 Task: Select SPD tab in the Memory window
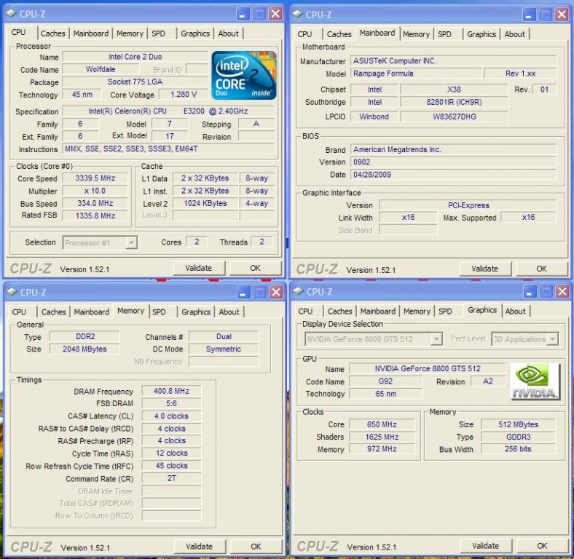(x=159, y=312)
